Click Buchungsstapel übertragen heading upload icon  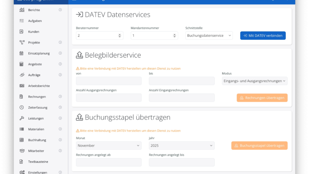point(80,117)
